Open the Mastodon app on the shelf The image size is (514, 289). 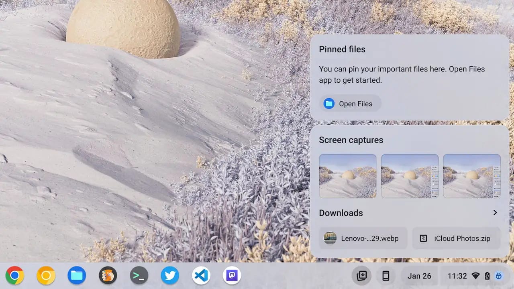pos(232,276)
